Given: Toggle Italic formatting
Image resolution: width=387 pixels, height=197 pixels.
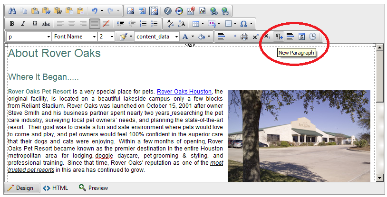Looking at the screenshot, I should click(x=23, y=24).
